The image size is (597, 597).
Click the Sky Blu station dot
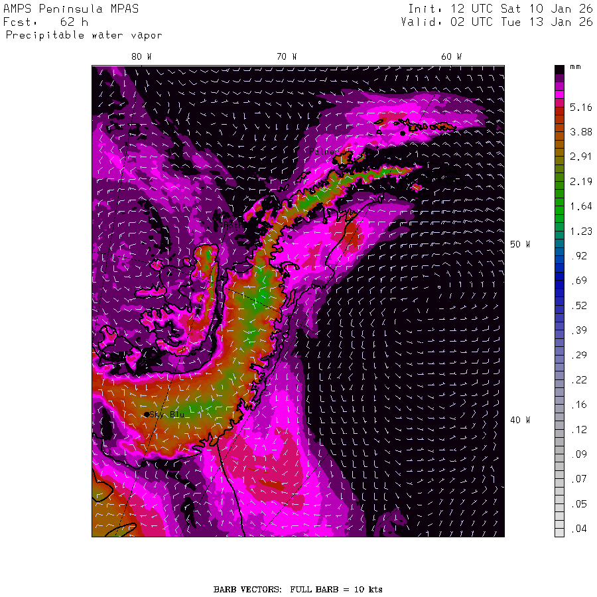147,414
